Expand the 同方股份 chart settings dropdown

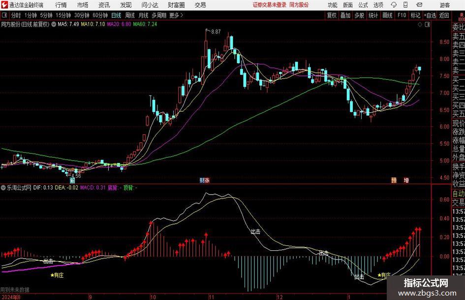click(x=54, y=24)
